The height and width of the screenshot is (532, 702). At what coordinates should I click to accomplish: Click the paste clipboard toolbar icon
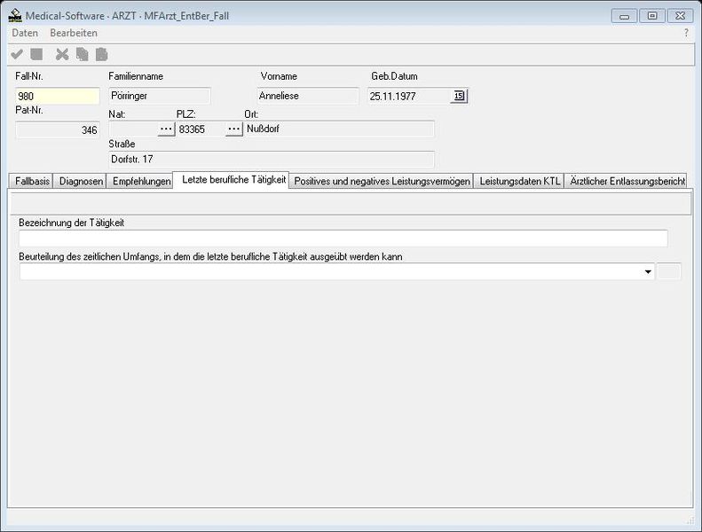101,54
